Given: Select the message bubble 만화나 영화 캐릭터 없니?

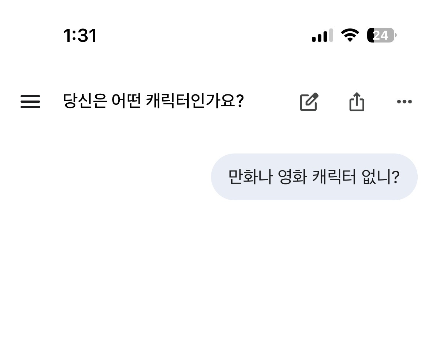Looking at the screenshot, I should (314, 177).
